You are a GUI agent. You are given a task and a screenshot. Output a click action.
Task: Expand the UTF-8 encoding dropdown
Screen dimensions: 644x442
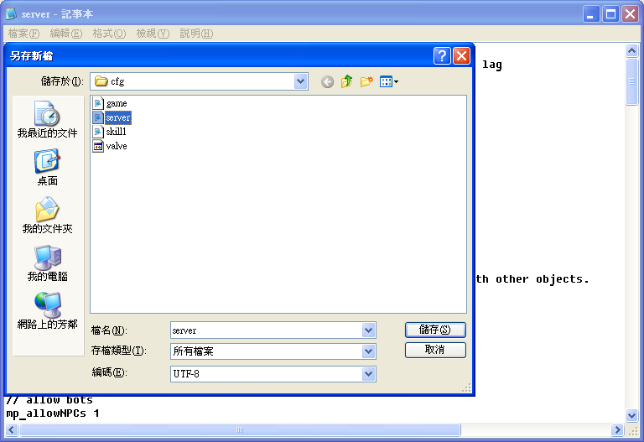[368, 373]
